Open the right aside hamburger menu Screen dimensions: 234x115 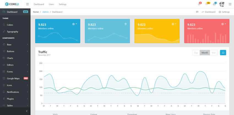230,4
